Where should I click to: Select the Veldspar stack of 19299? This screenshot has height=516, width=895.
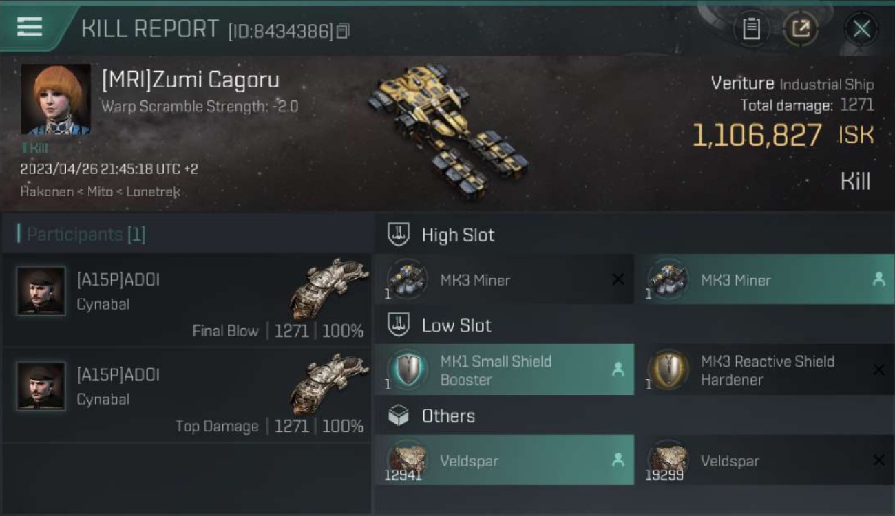click(764, 461)
